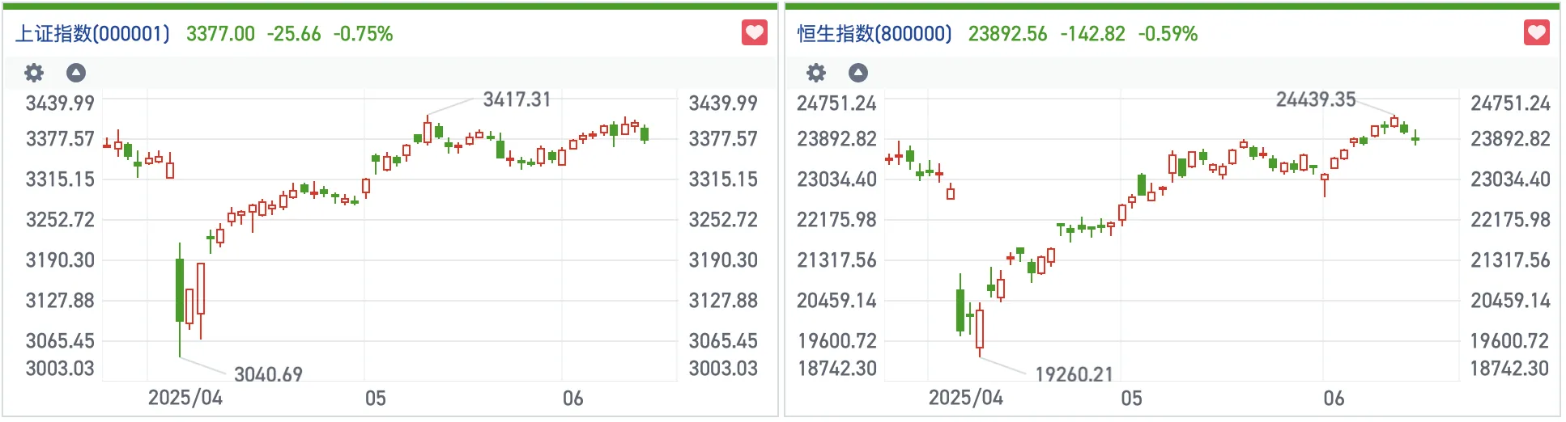Select the 24439.35 high price annotation
This screenshot has width=1566, height=422.
[x=1316, y=99]
